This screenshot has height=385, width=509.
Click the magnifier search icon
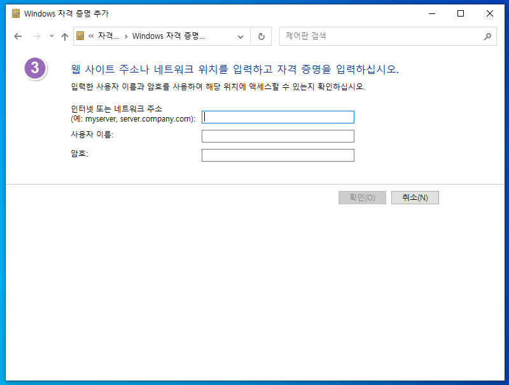[487, 36]
